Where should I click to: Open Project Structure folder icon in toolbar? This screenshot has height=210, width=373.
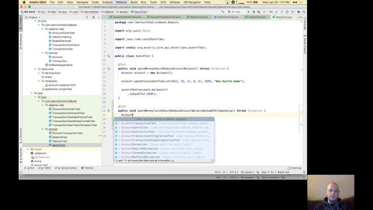pos(298,12)
